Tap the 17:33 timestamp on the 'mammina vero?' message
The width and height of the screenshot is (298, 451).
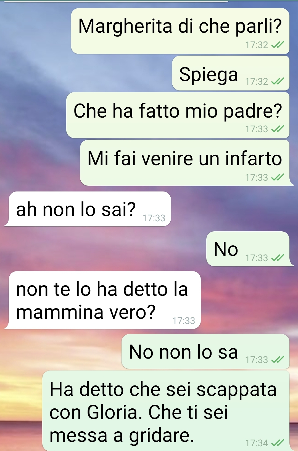[x=184, y=321]
